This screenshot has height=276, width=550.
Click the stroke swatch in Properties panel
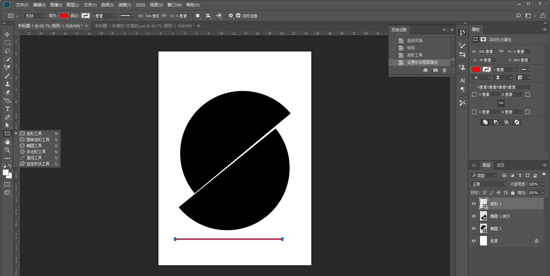pos(487,69)
